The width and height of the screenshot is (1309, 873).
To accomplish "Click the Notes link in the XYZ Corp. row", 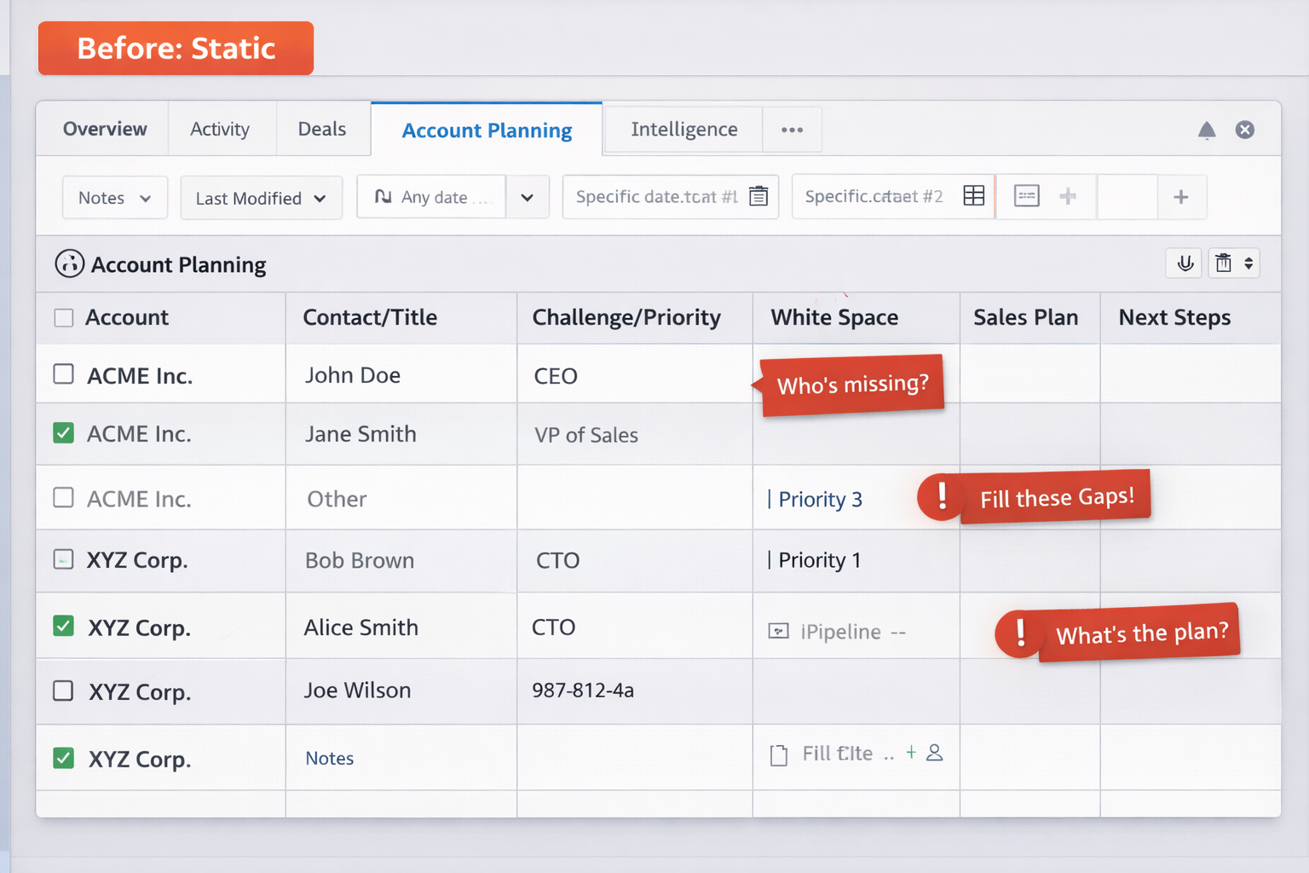I will pos(330,758).
